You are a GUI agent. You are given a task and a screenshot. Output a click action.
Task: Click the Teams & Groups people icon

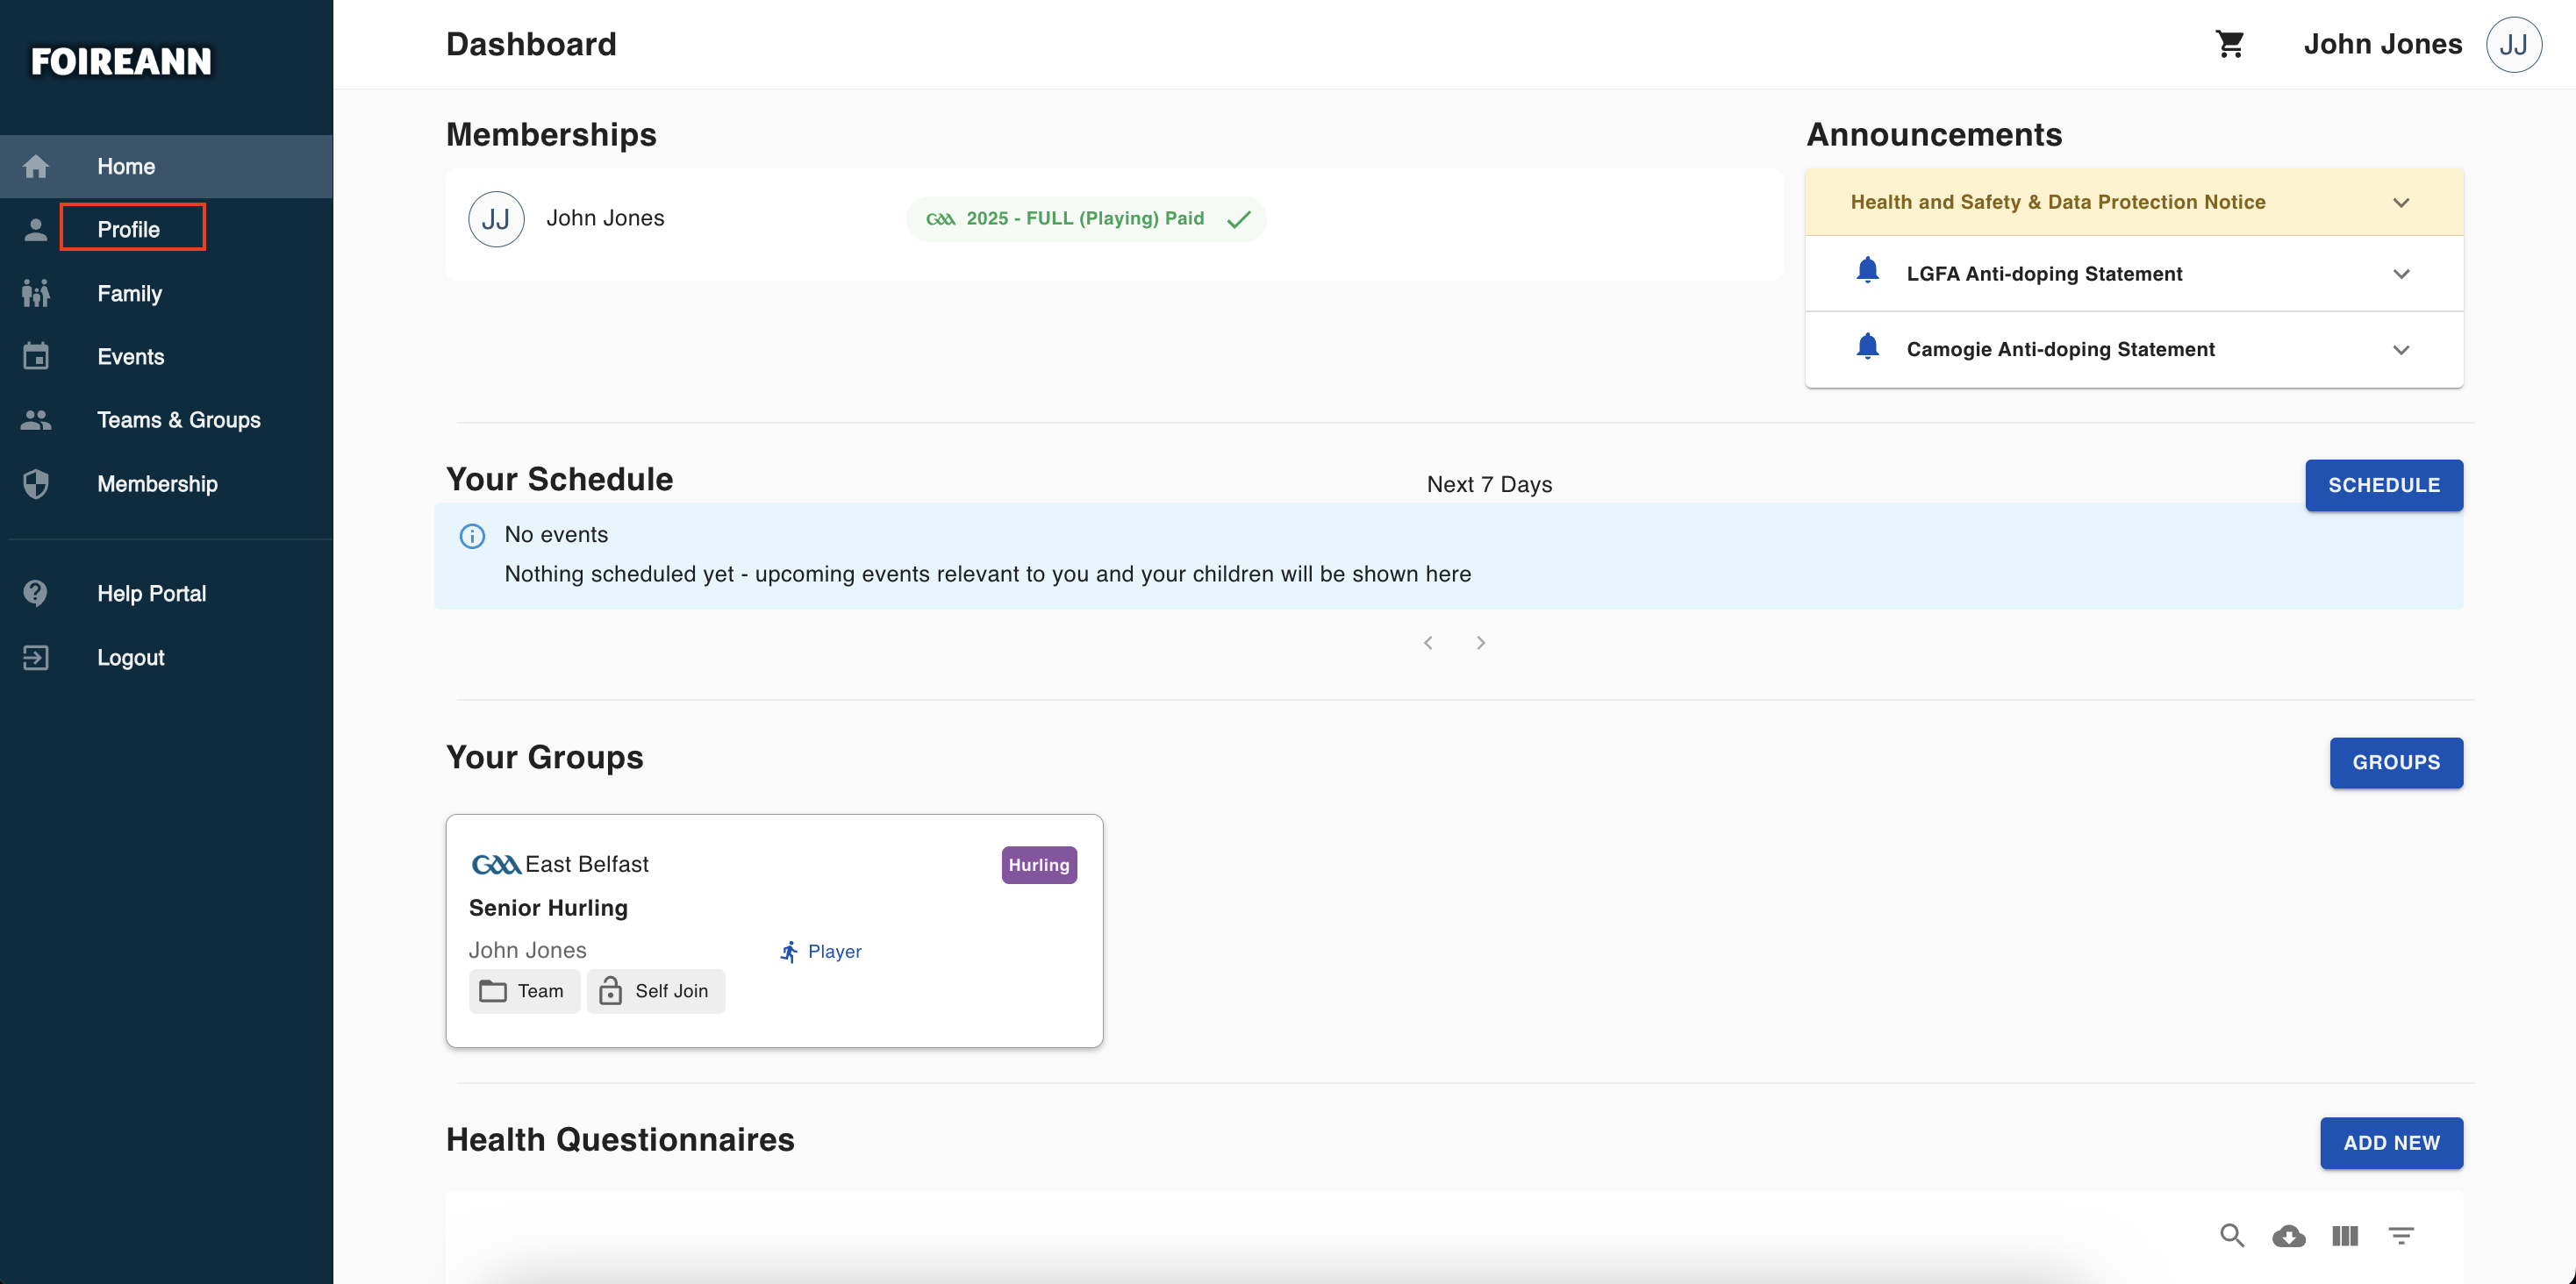36,420
